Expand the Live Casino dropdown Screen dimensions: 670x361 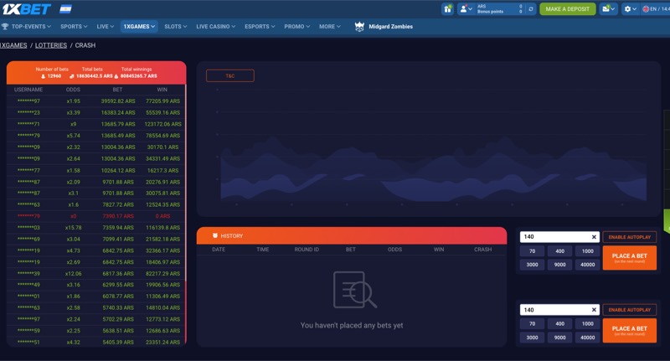click(216, 27)
